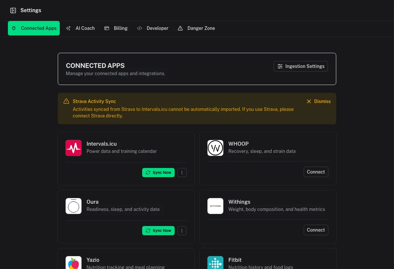Click 'Weight, body composition, and health metrics'
The height and width of the screenshot is (269, 394).
point(277,209)
